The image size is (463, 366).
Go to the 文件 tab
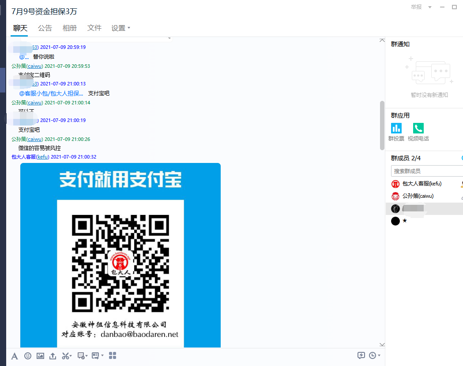tap(94, 28)
